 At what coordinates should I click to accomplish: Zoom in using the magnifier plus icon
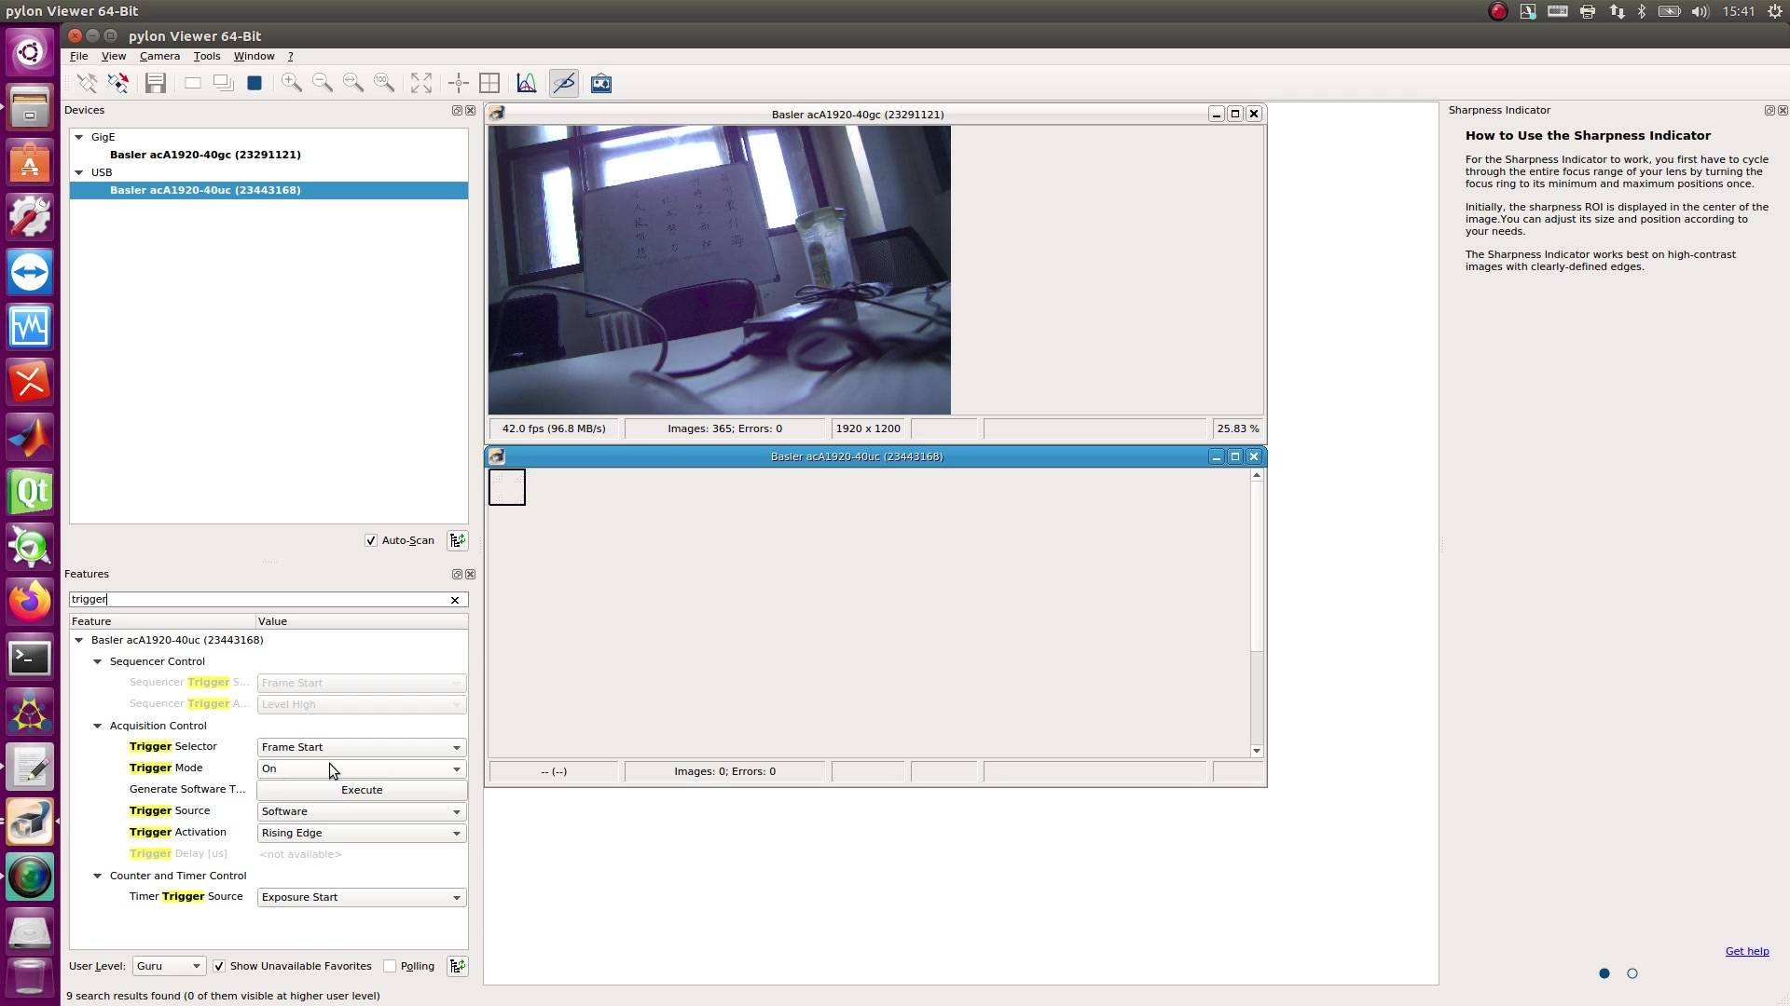(291, 83)
